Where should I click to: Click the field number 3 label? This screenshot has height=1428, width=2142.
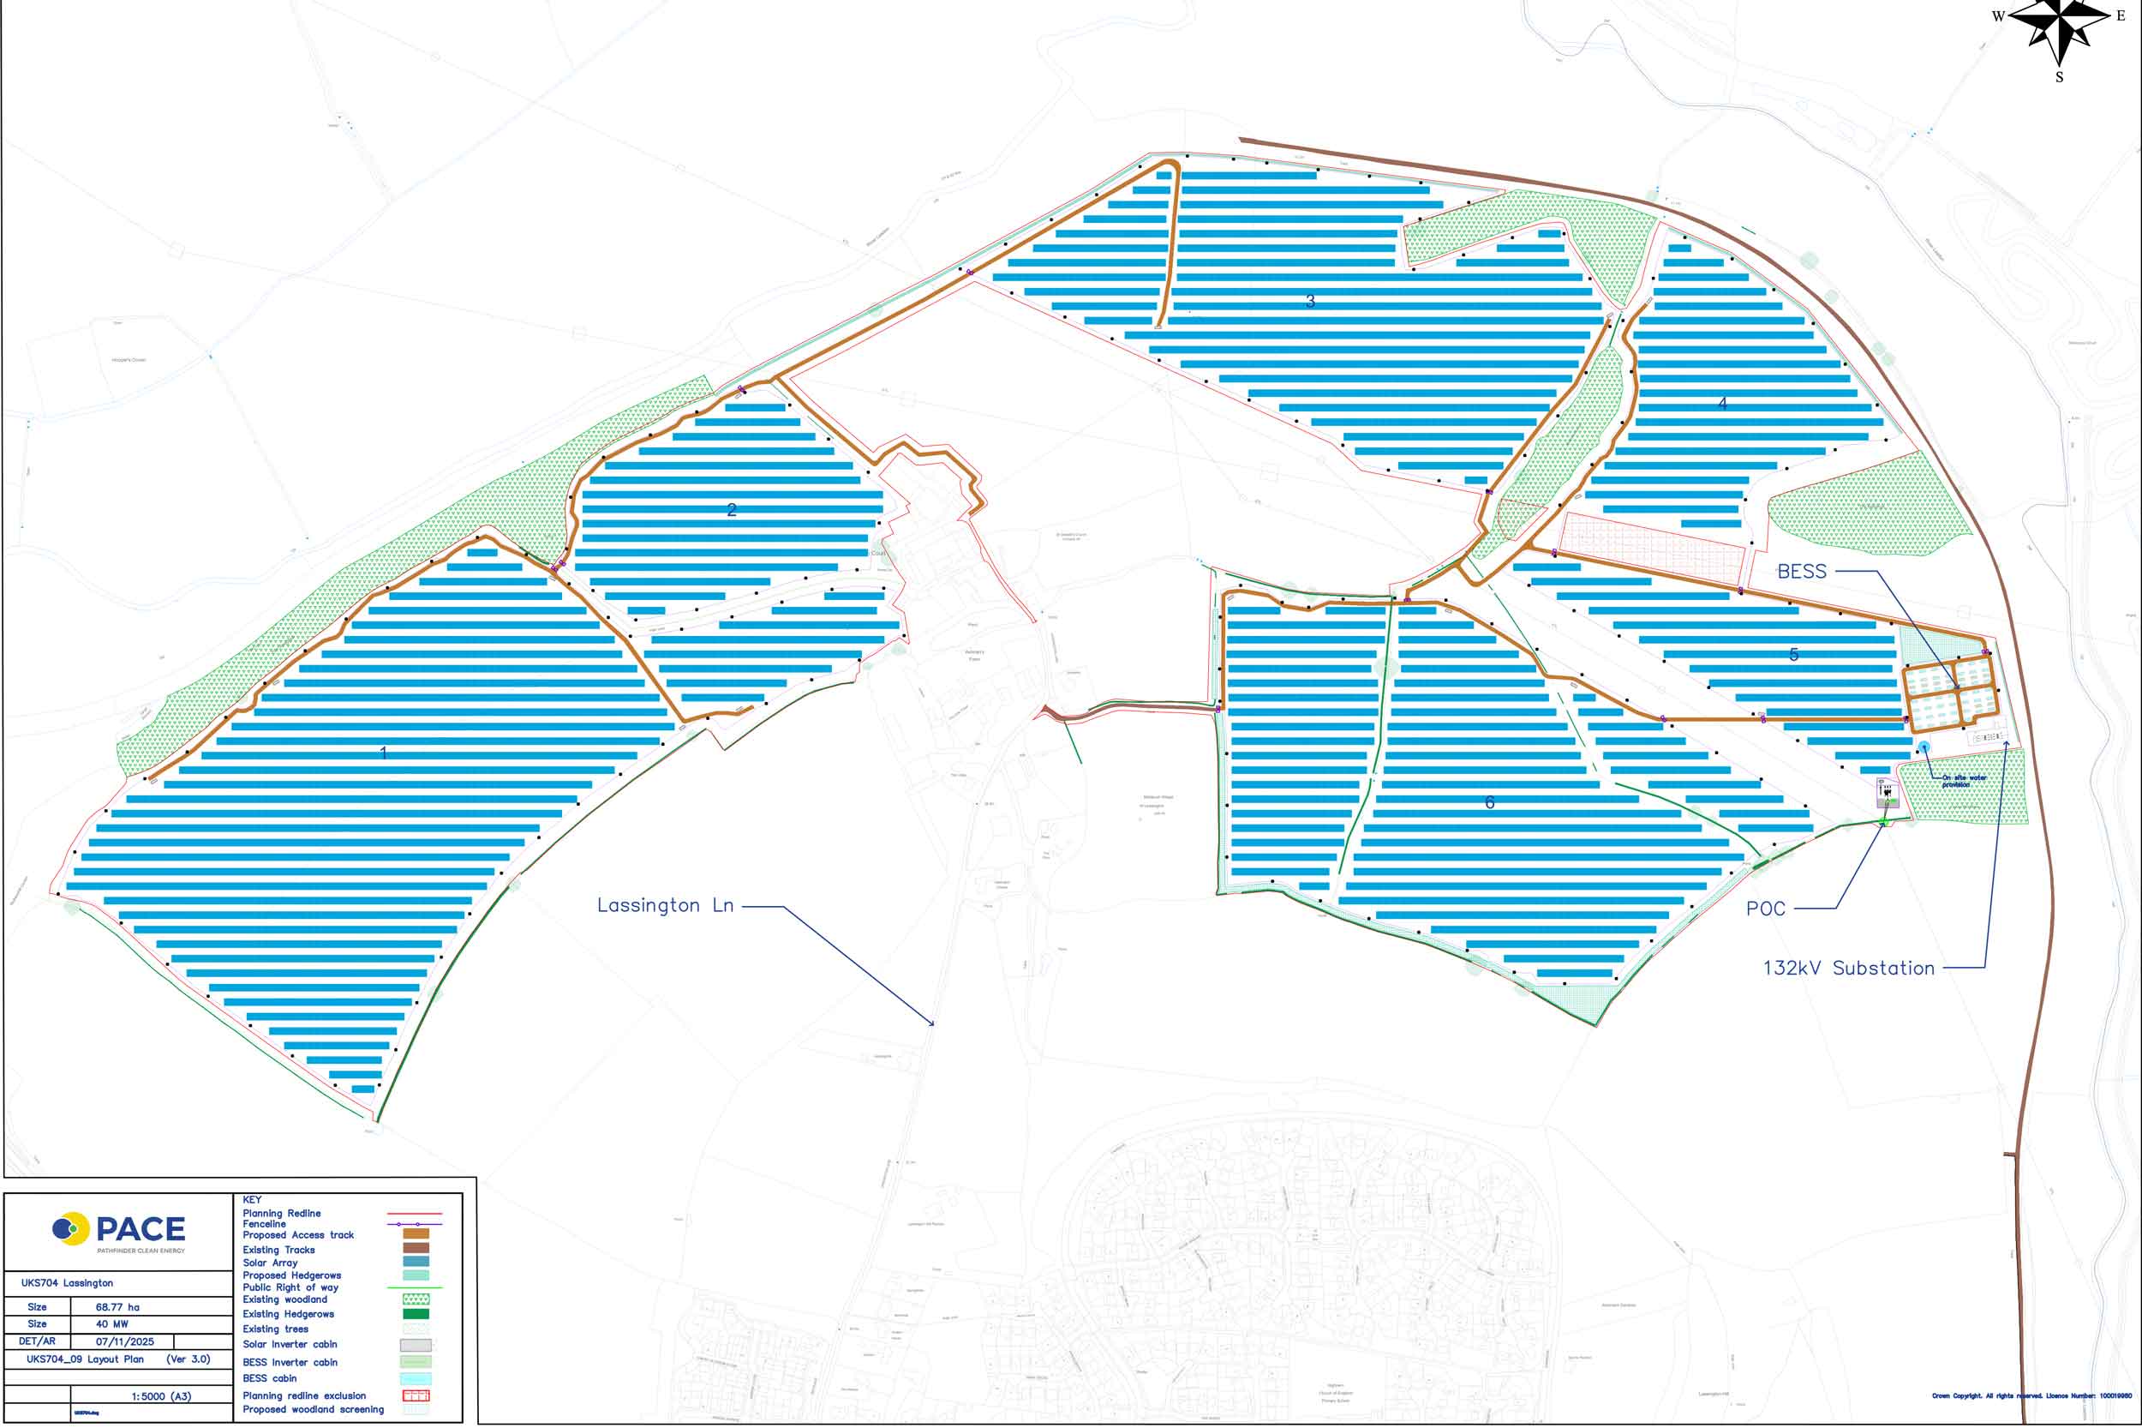pos(1310,301)
